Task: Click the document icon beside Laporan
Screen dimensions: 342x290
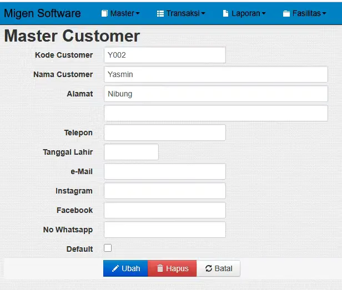Action: click(x=226, y=13)
